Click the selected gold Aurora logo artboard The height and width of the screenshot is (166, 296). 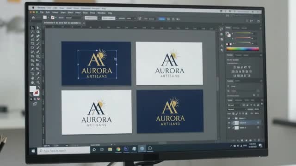[96, 63]
